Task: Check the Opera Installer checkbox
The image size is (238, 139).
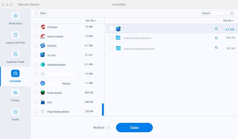Action: tap(36, 36)
